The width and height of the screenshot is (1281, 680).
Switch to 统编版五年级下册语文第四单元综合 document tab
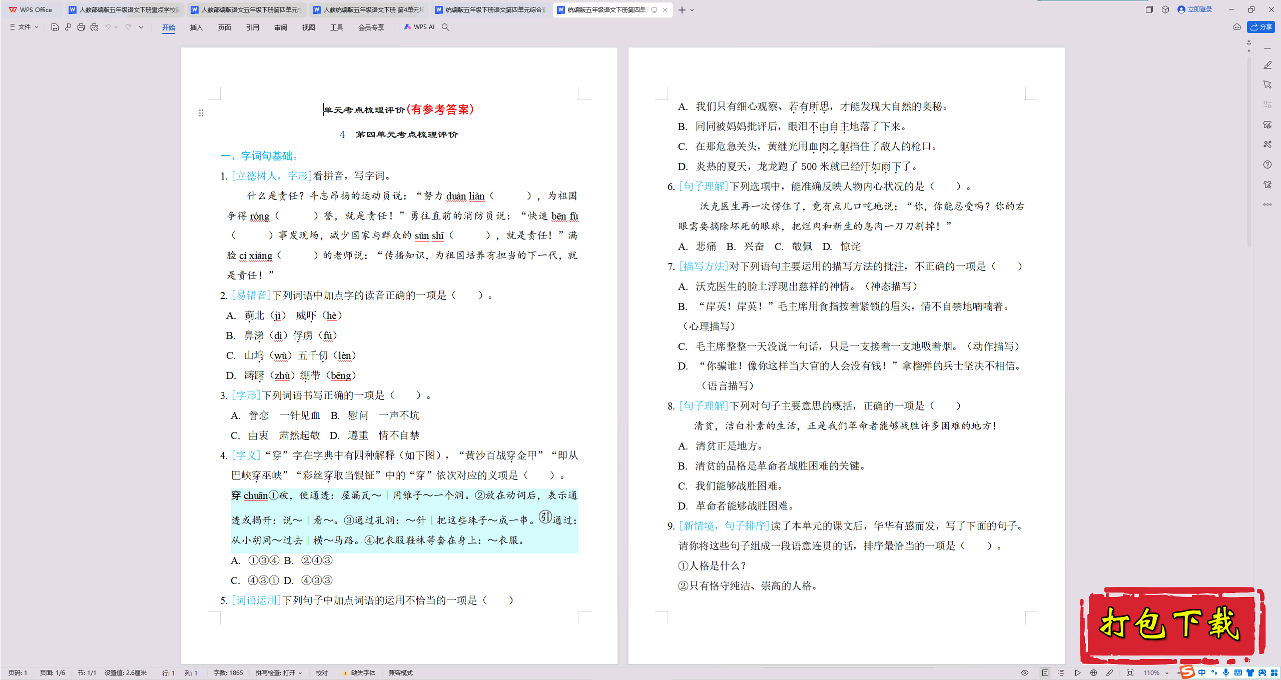click(x=490, y=9)
